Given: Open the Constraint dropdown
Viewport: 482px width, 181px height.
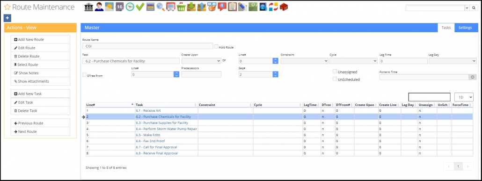Looking at the screenshot, I should pyautogui.click(x=304, y=61).
